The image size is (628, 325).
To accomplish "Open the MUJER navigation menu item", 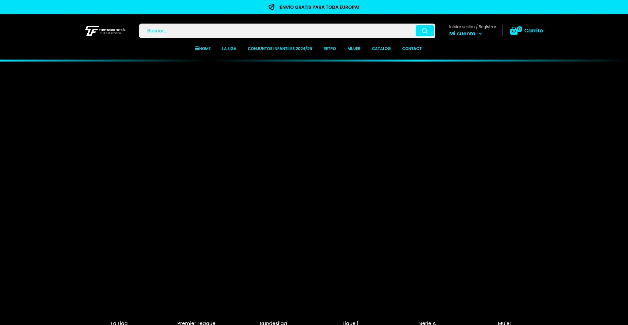I will click(354, 49).
